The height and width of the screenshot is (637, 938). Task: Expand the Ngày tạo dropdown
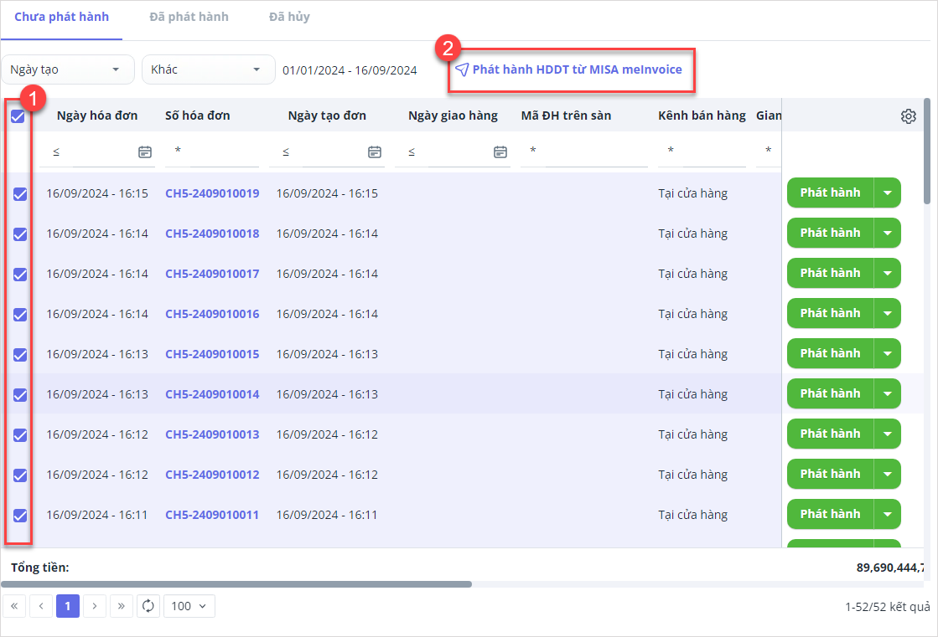[68, 69]
